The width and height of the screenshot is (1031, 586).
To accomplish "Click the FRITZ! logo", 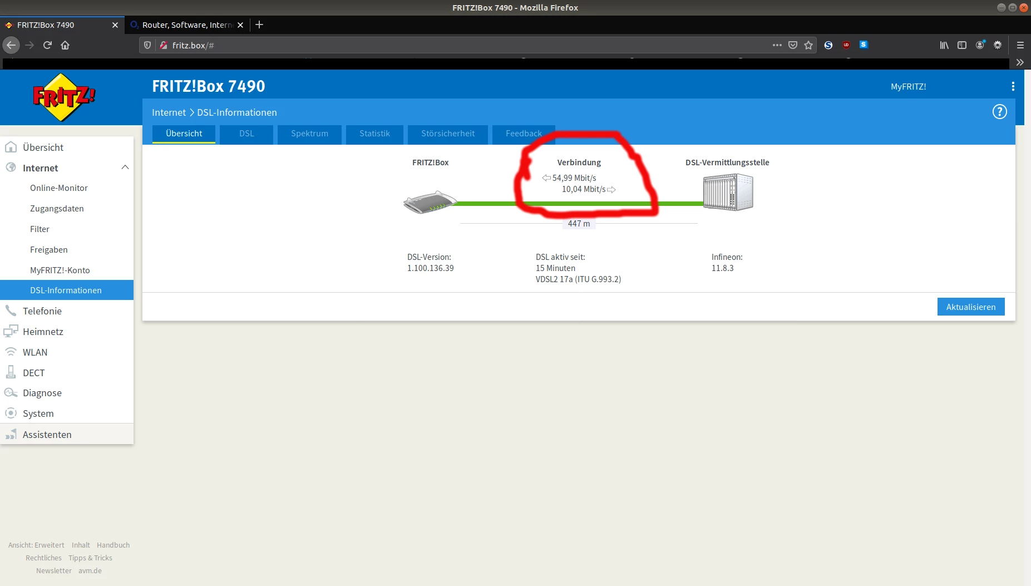I will [64, 97].
